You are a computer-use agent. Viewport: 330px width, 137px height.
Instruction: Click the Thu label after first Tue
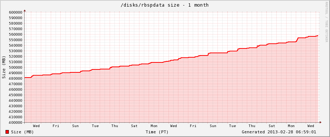pyautogui.click(x=115, y=126)
